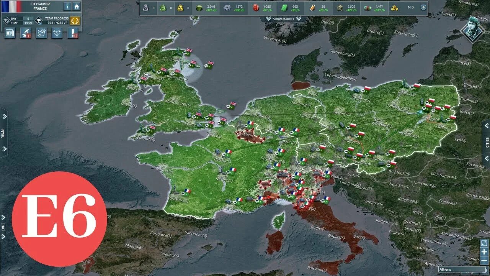
Task: Click the blue plus to add resources
Action: [423, 7]
